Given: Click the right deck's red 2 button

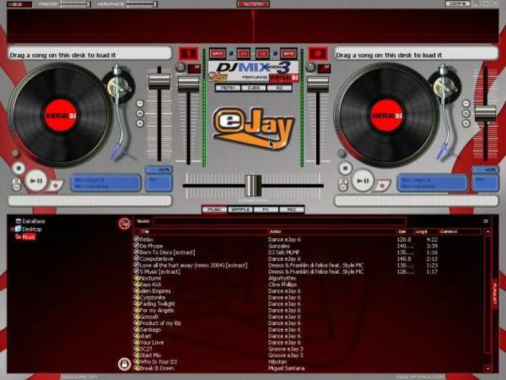Looking at the screenshot, I should (318, 54).
